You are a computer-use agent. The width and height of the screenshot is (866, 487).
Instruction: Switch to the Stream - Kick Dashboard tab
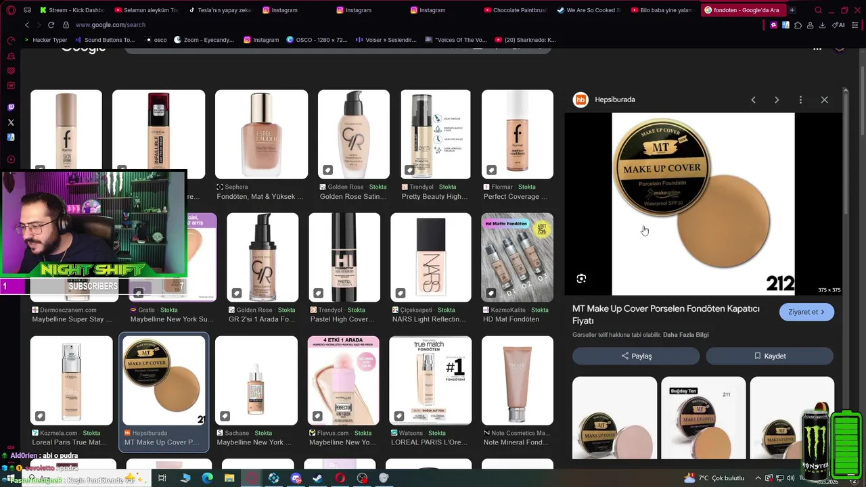tap(72, 10)
